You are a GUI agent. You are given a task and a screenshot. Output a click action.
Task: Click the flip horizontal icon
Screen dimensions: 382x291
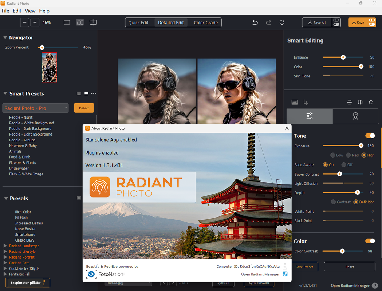click(x=360, y=102)
